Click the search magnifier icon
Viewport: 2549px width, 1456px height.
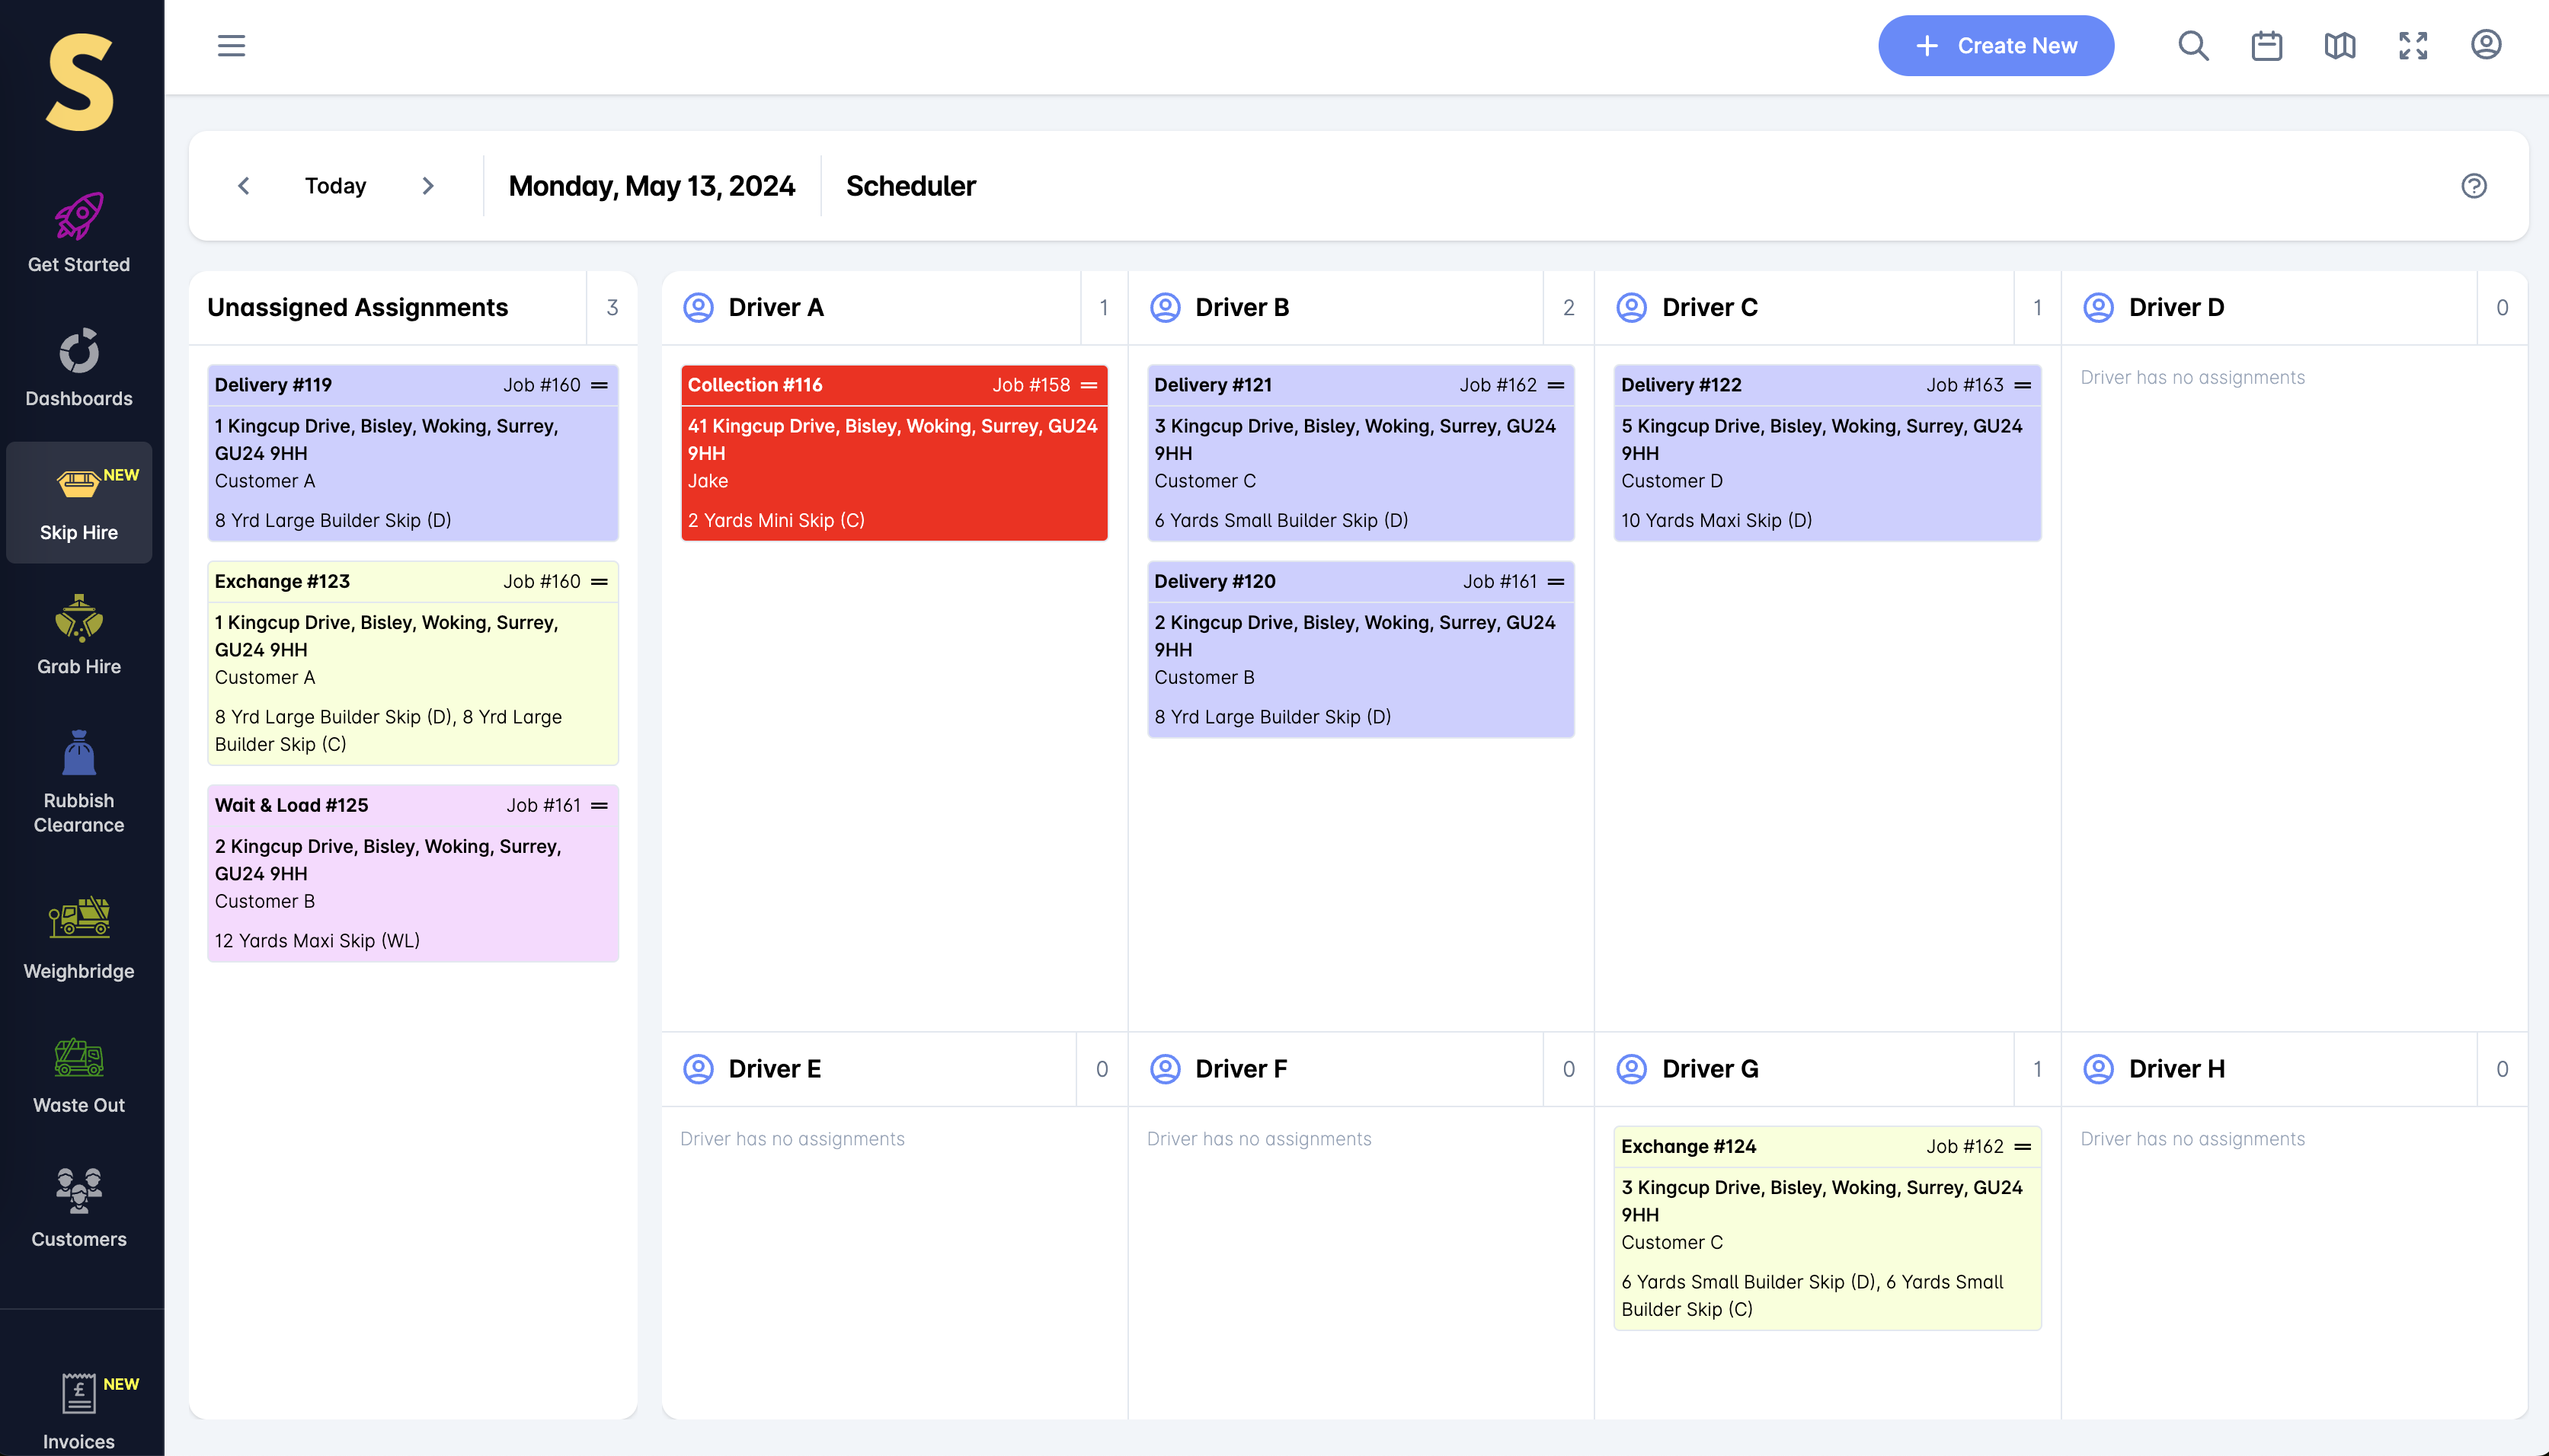tap(2193, 46)
